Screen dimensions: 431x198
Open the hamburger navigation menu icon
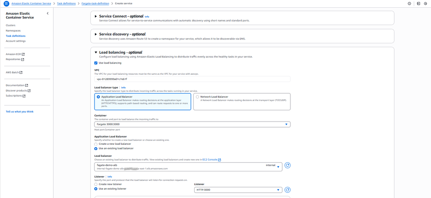click(6, 3)
